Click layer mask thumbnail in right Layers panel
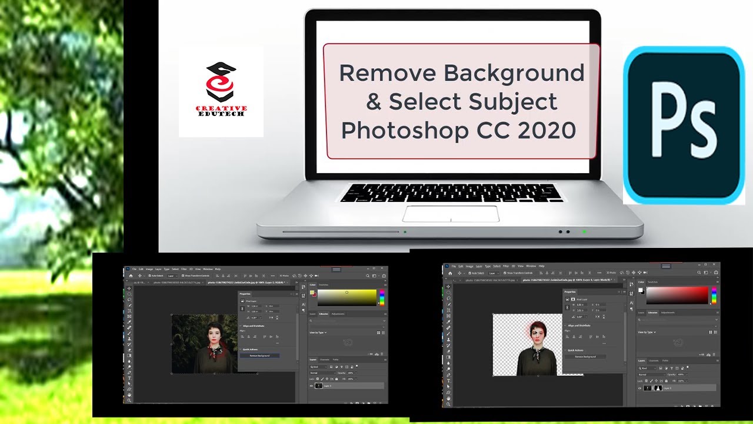Viewport: 753px width, 424px height. click(x=658, y=388)
